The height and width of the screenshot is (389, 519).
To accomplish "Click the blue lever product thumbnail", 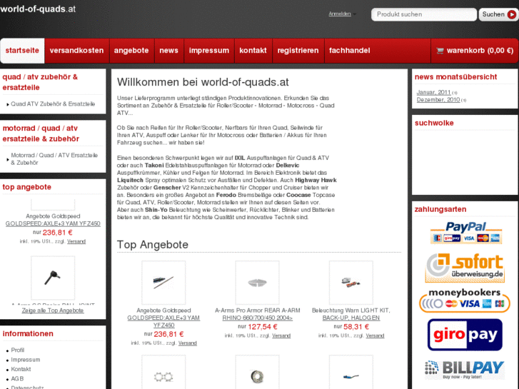I will pyautogui.click(x=351, y=372).
